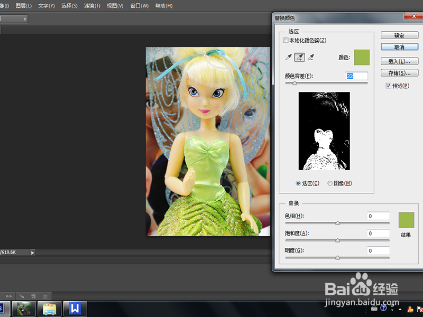The image size is (423, 317).
Task: Open the photo thumbnail app in taskbar
Action: [24, 309]
